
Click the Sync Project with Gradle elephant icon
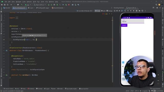(x=73, y=5)
